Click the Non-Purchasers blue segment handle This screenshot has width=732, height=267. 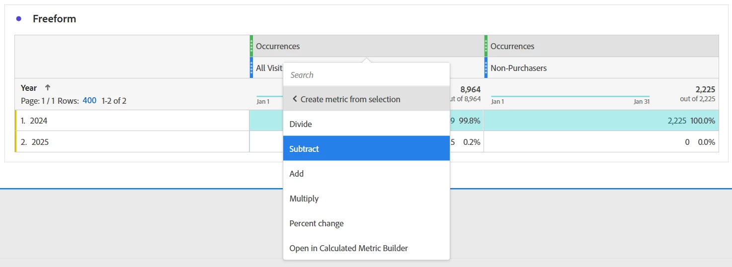pyautogui.click(x=486, y=68)
